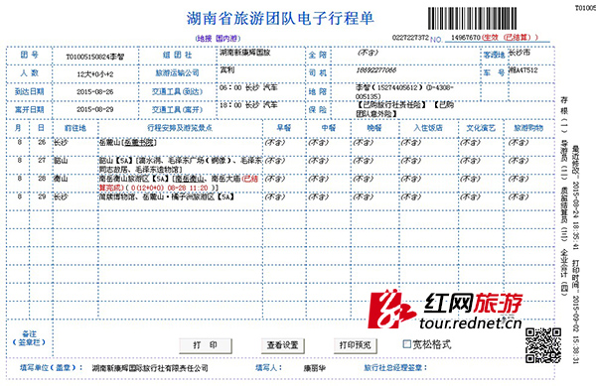Click the barcode image at top
Viewport: 596px width, 386px height.
click(x=472, y=18)
